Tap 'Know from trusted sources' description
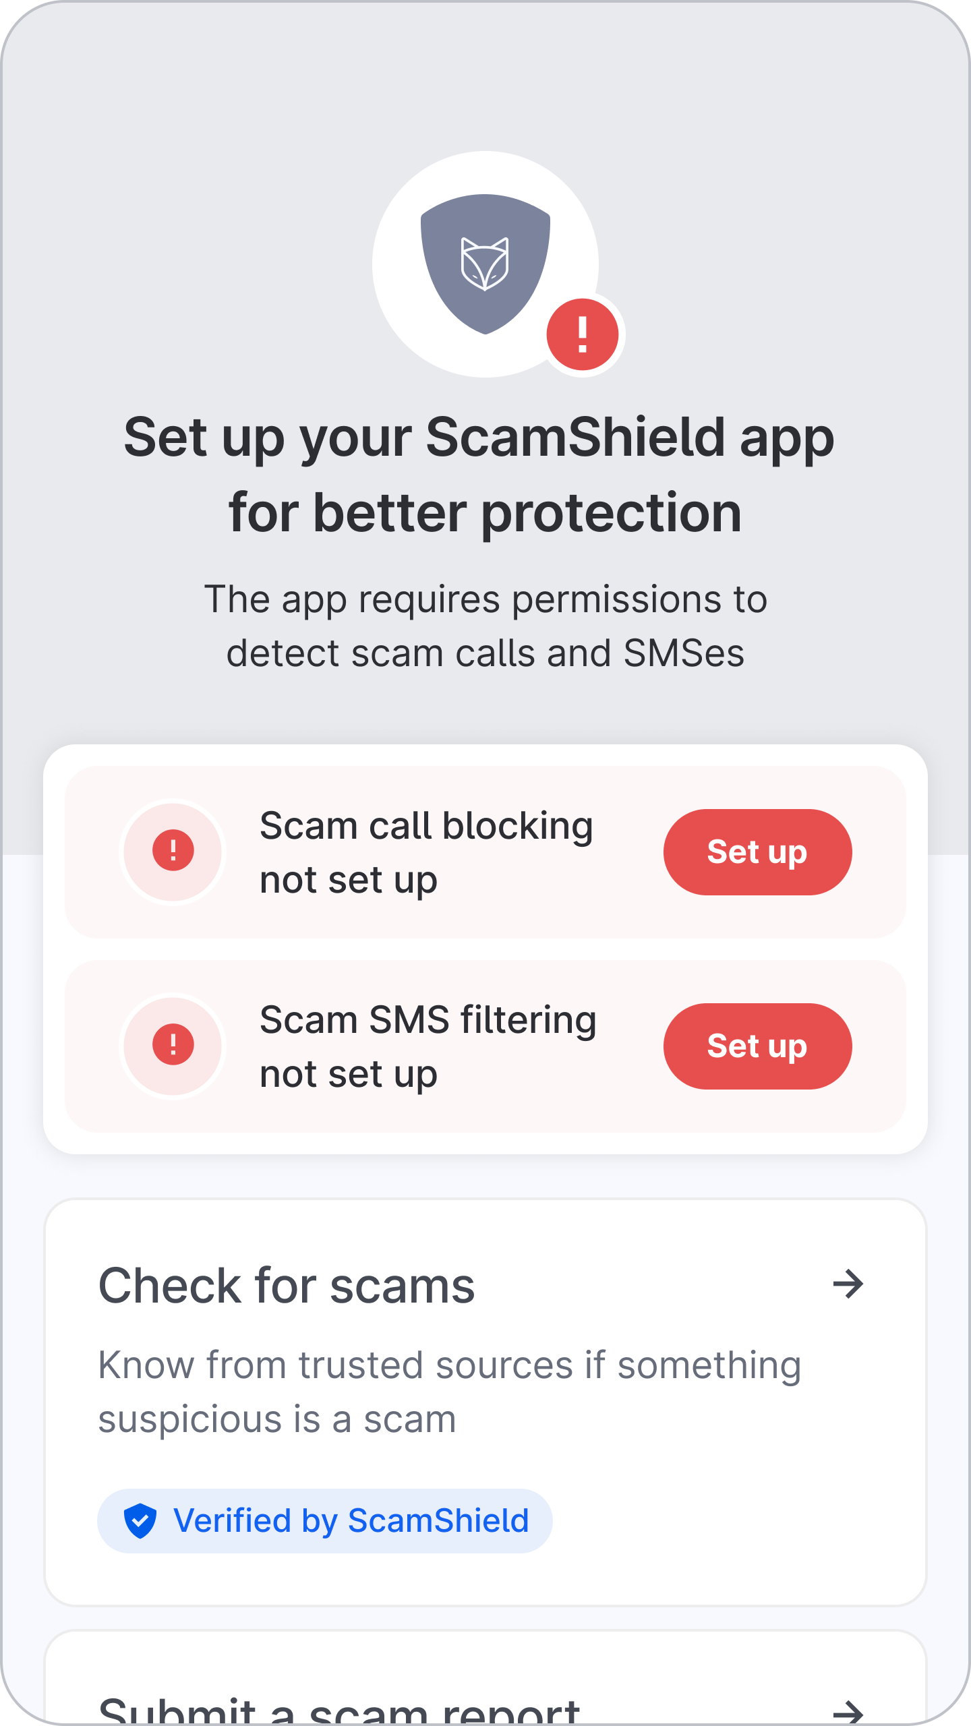 [x=450, y=1392]
